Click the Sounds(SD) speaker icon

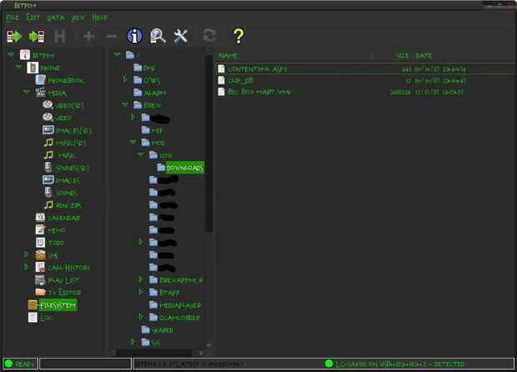pyautogui.click(x=48, y=168)
